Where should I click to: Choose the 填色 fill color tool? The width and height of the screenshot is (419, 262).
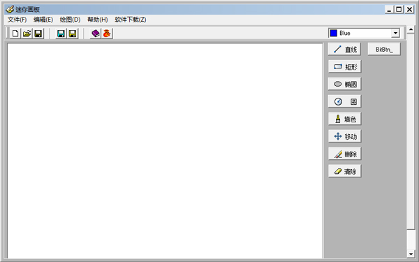tap(345, 119)
